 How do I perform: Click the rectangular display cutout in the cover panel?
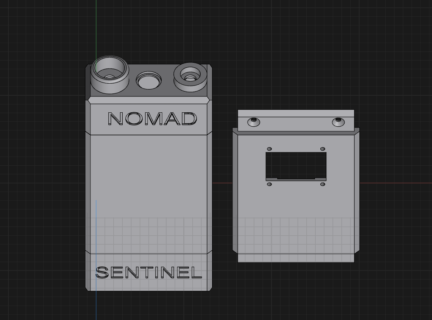[x=296, y=166]
